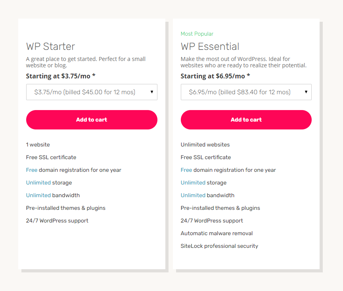The width and height of the screenshot is (343, 291).
Task: Click the "Starting at $6.95/mo" price text
Action: 215,76
